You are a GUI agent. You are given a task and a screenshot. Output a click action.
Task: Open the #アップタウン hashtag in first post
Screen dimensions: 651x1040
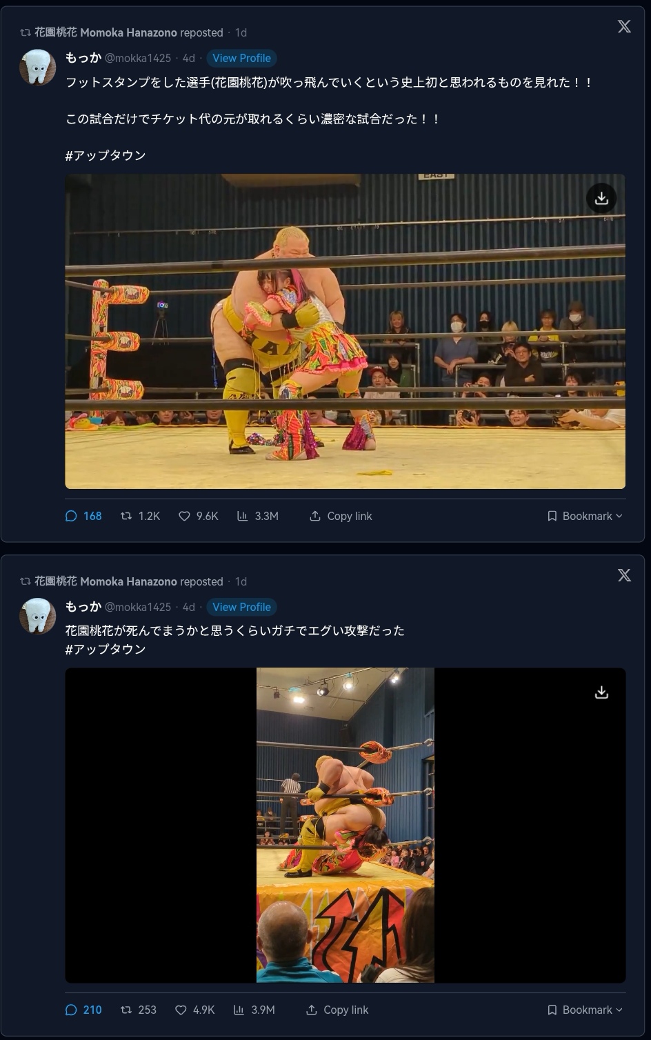coord(106,155)
